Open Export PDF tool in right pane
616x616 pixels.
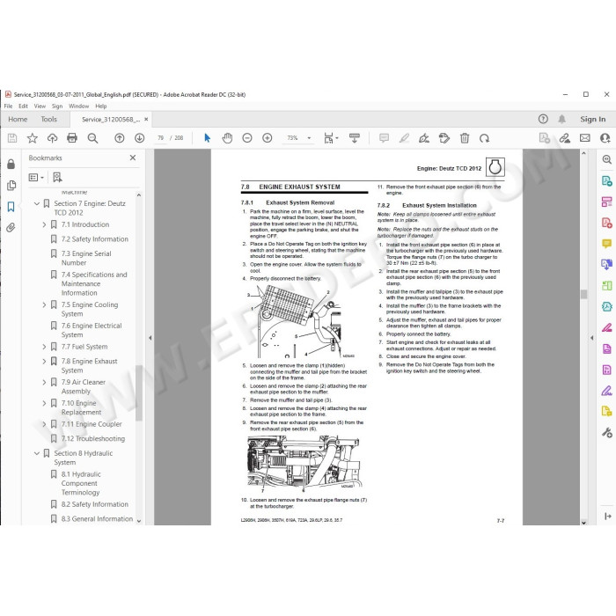[x=606, y=180]
